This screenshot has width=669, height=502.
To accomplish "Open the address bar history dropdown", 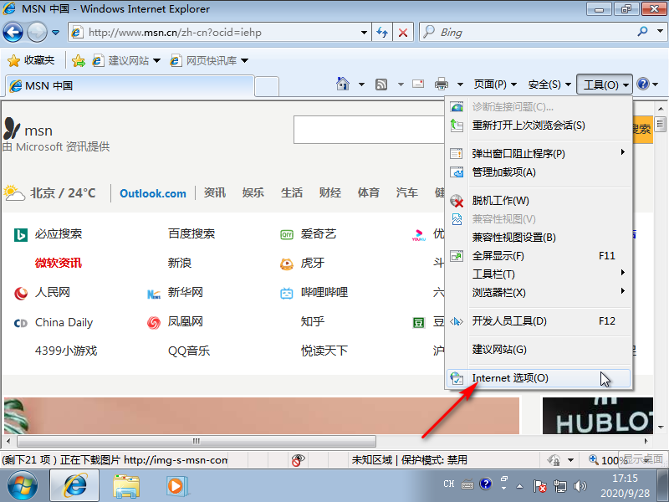I will tap(365, 32).
